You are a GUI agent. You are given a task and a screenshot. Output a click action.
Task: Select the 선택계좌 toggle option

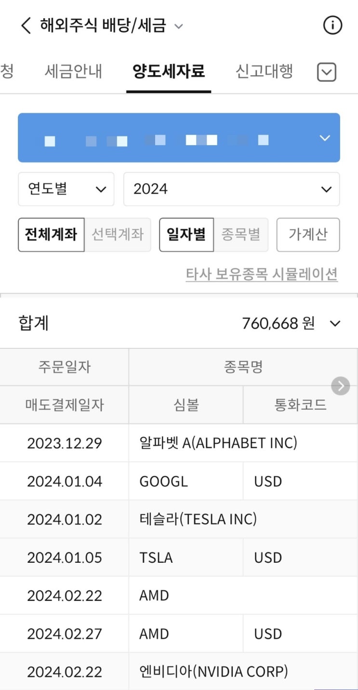[x=118, y=235]
